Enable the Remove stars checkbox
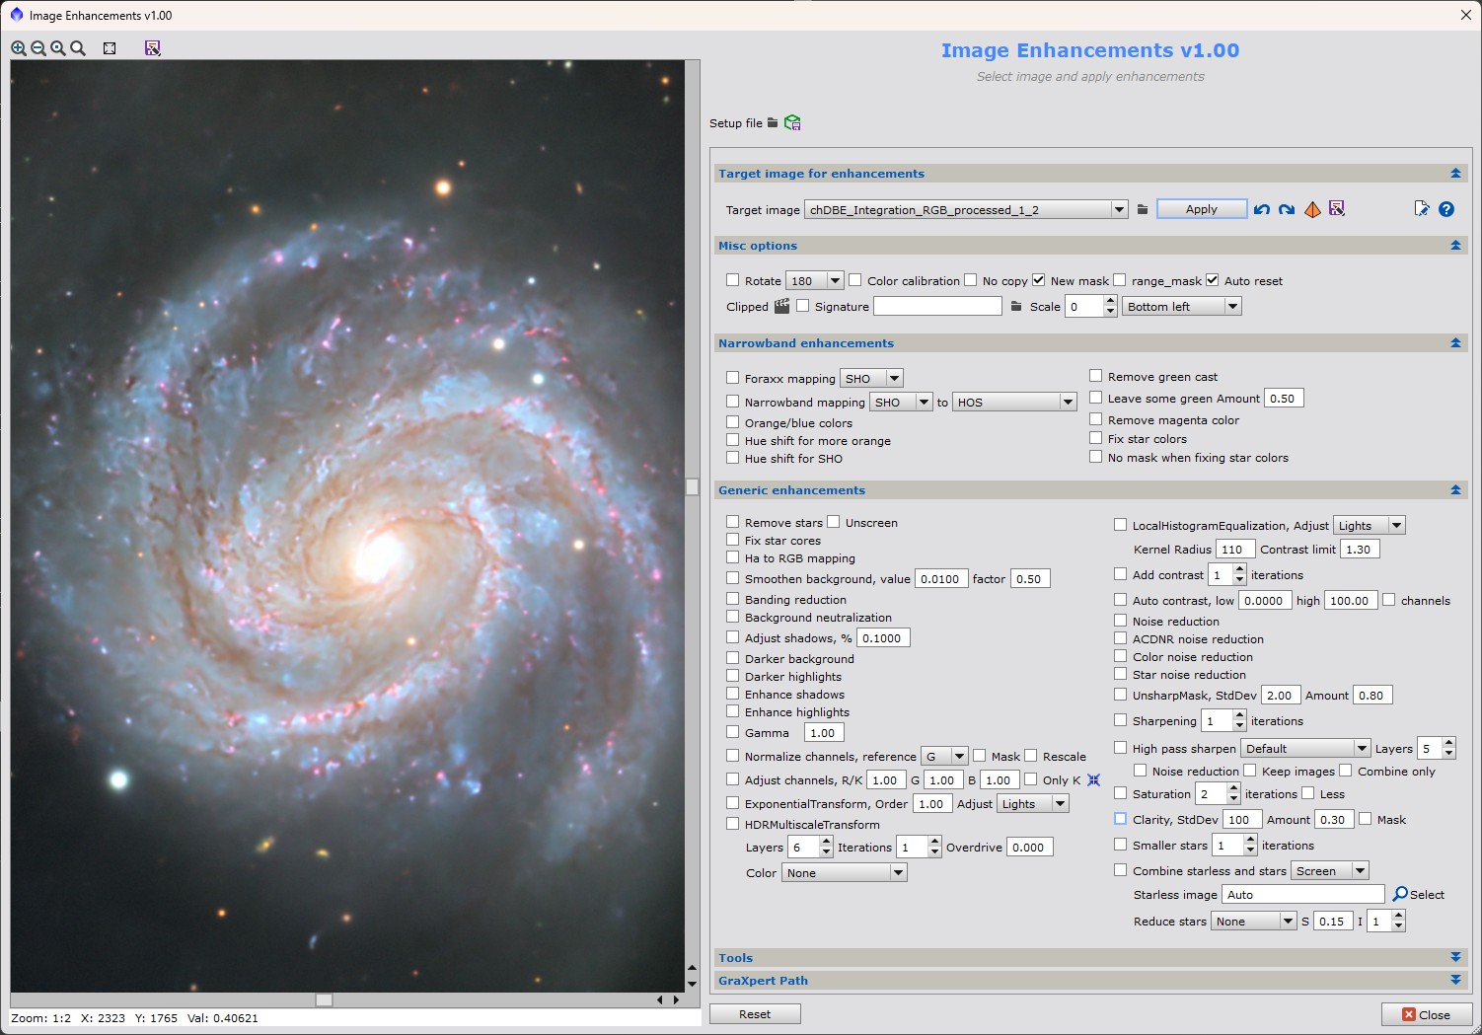Viewport: 1482px width, 1035px height. tap(733, 522)
